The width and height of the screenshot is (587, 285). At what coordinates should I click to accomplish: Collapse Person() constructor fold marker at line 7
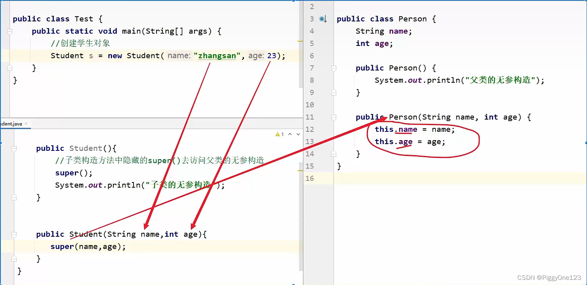click(334, 68)
